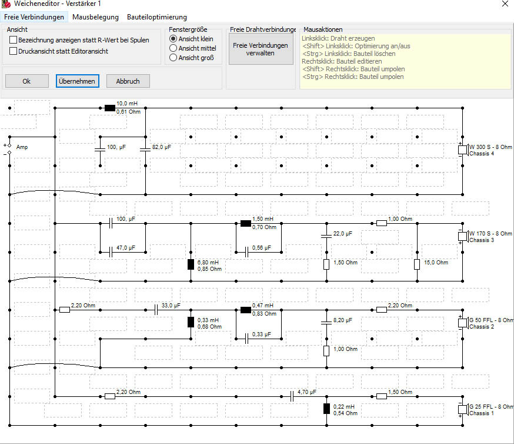Click the 1,50 Ohm resistor below 22,0 µF

point(326,264)
